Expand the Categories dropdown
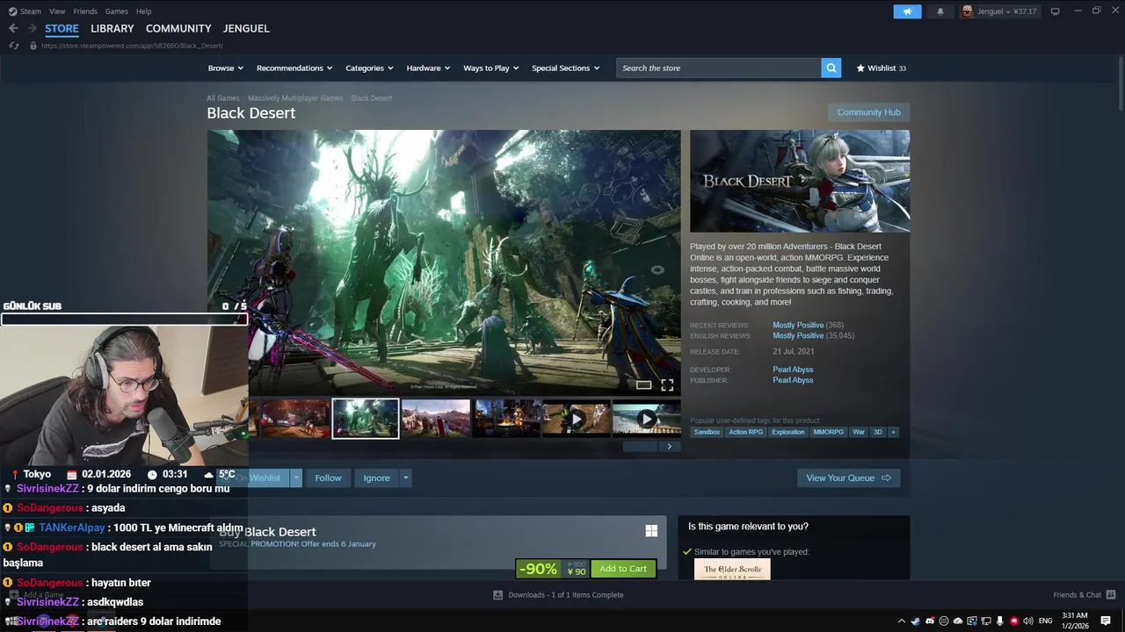Image resolution: width=1125 pixels, height=632 pixels. tap(369, 68)
